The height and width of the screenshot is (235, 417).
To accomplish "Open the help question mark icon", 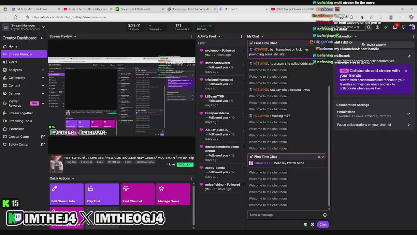I will pos(377,27).
